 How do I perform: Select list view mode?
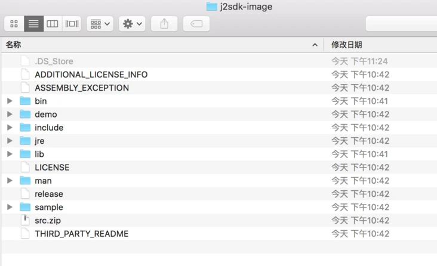33,24
